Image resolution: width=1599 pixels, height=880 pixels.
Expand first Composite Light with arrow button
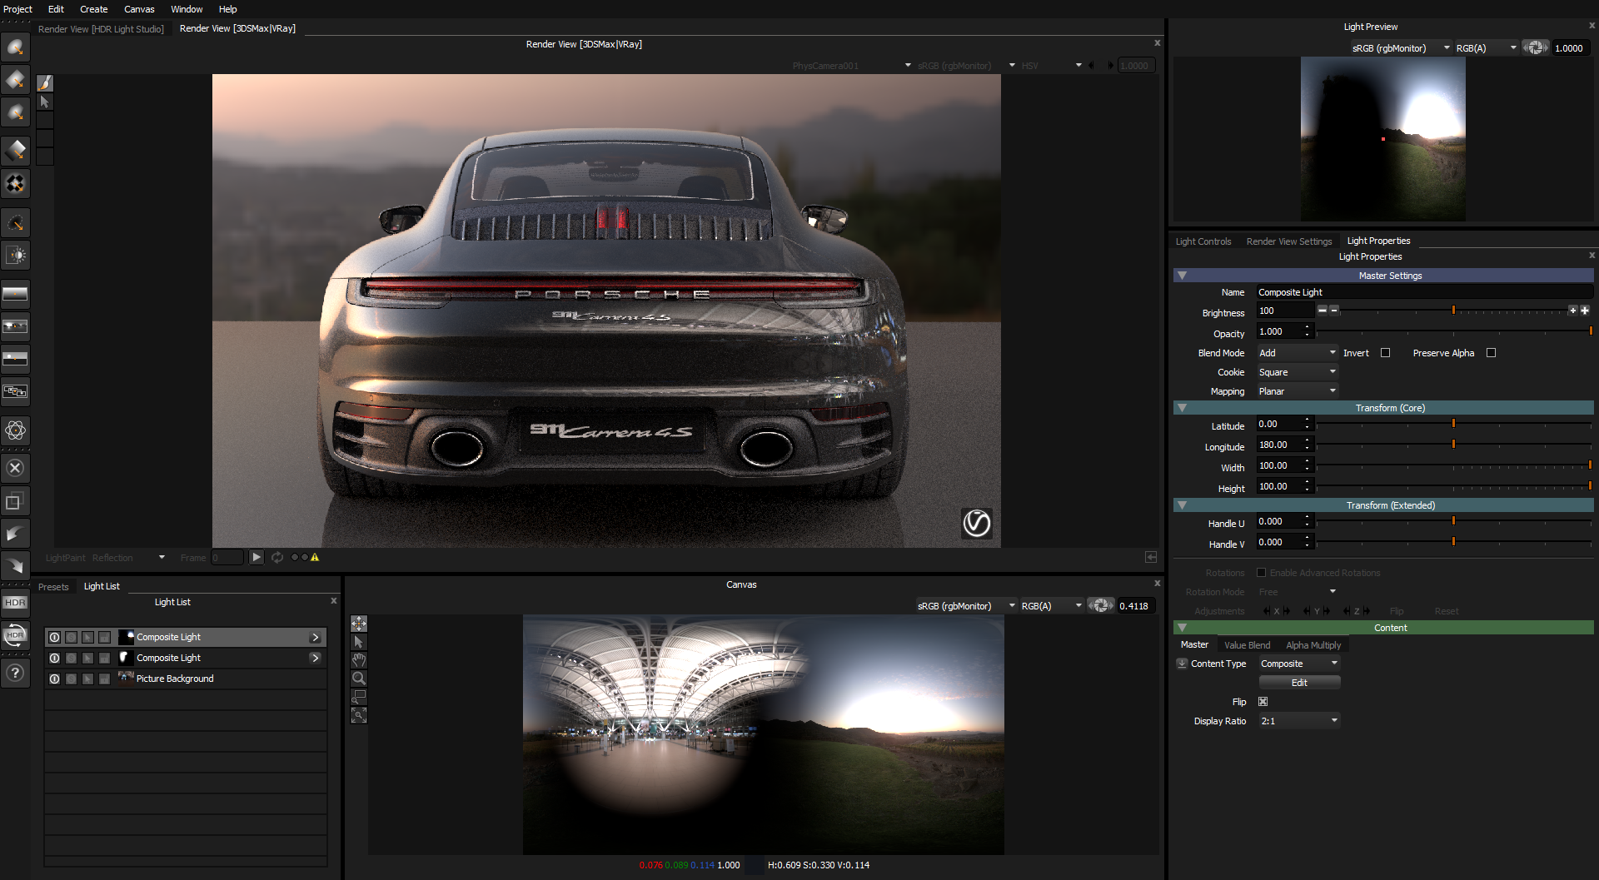(x=315, y=637)
